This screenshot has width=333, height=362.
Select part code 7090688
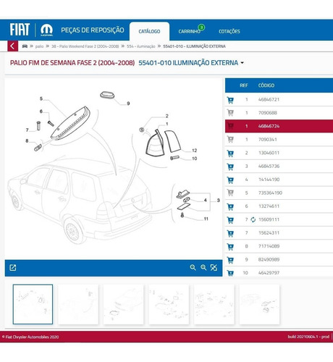(x=268, y=113)
